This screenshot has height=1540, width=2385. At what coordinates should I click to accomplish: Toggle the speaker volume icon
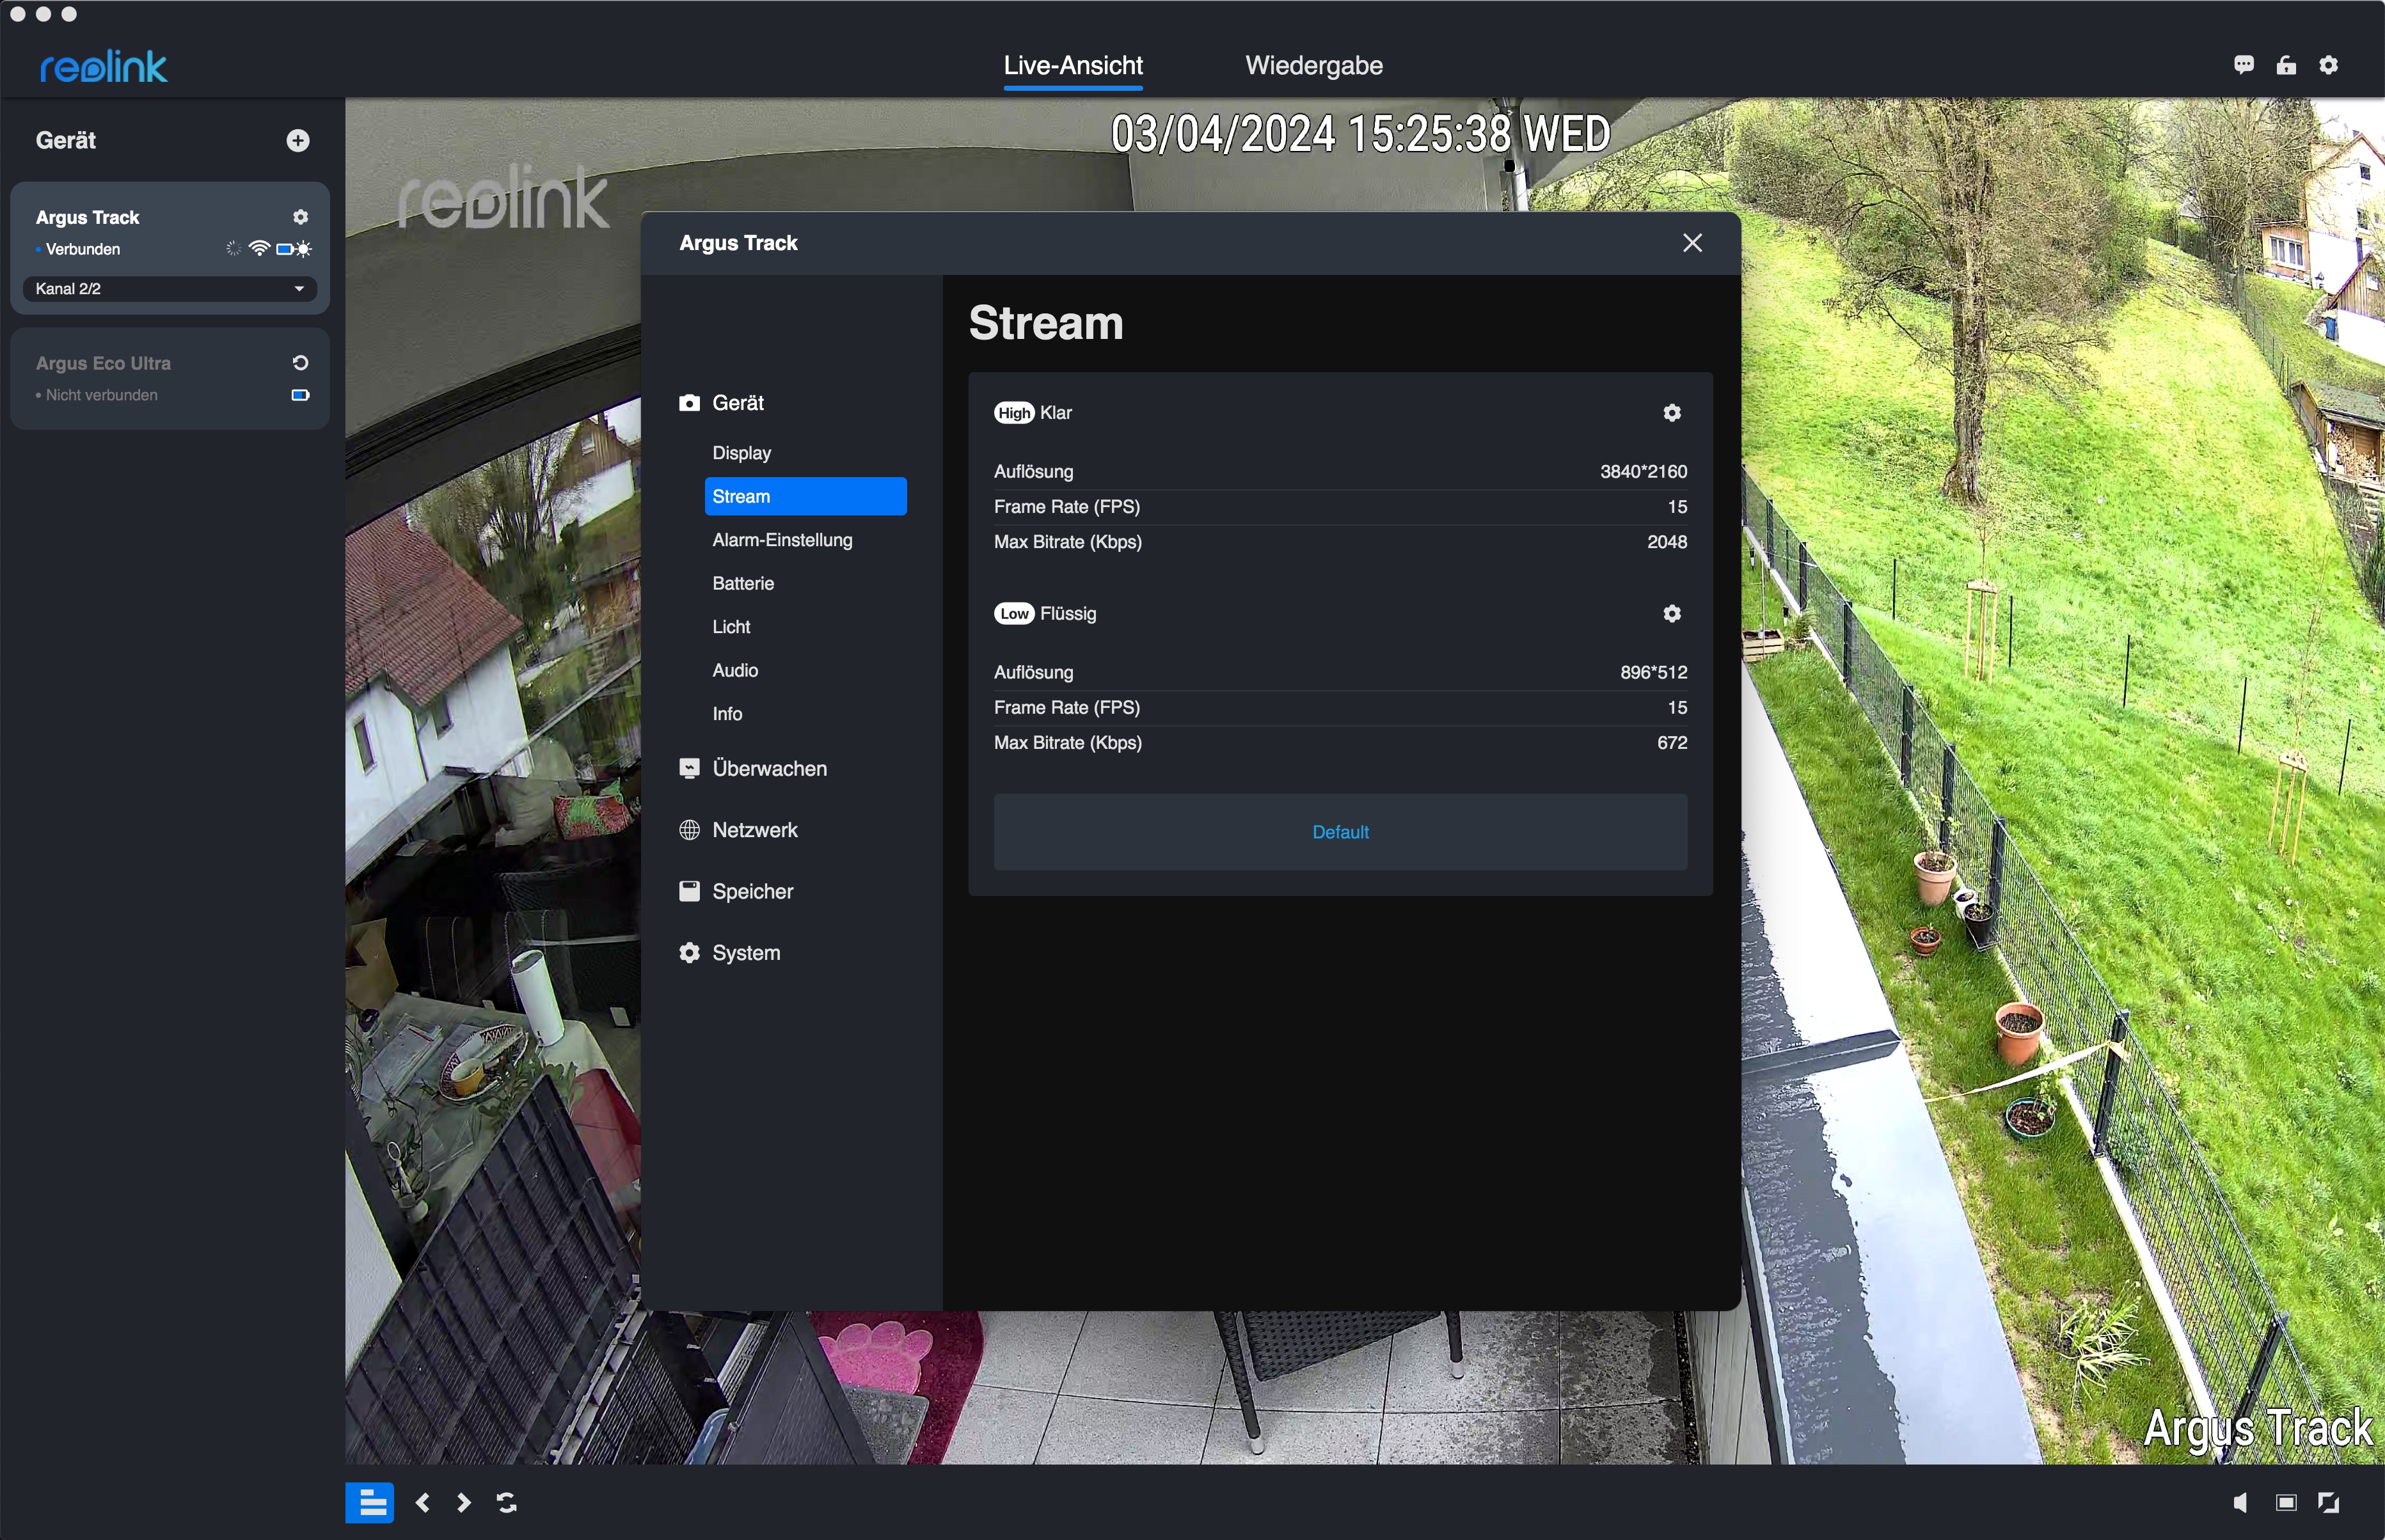pos(2241,1502)
